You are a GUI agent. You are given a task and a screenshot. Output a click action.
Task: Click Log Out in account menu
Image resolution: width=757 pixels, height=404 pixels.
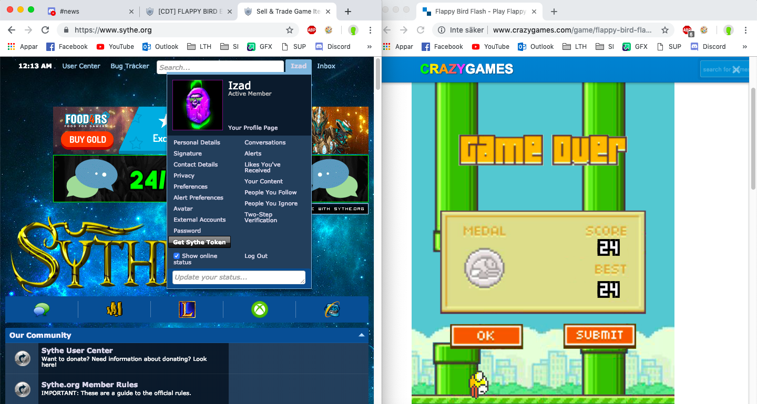pyautogui.click(x=256, y=256)
